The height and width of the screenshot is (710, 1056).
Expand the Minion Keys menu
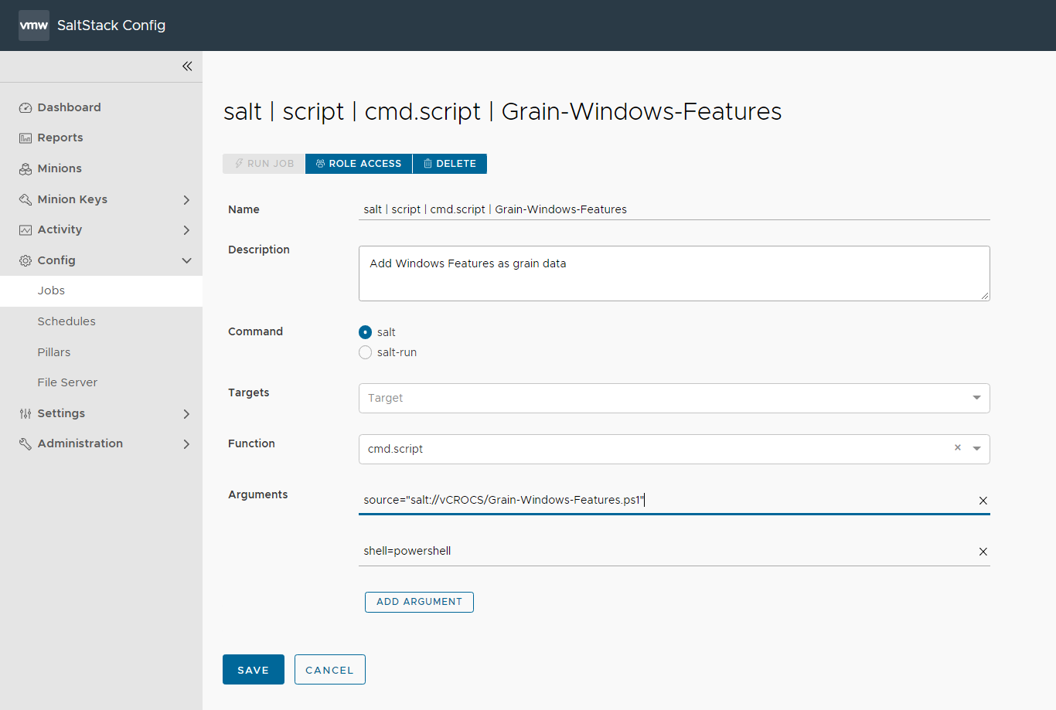click(186, 200)
